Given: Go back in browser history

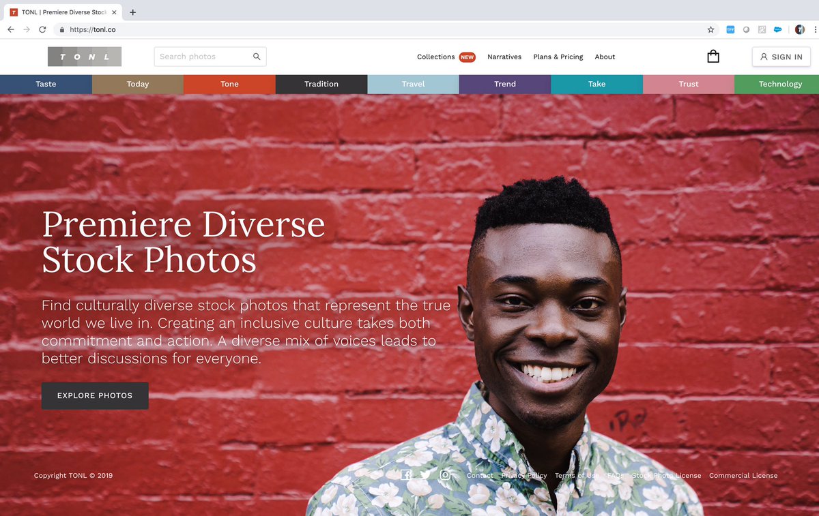Looking at the screenshot, I should pyautogui.click(x=11, y=29).
